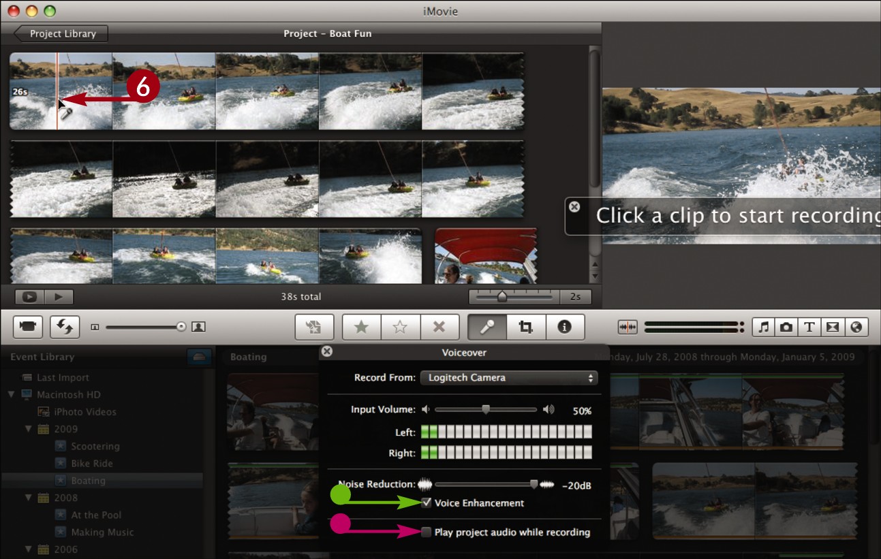Click the input volume loud speaker icon
The width and height of the screenshot is (881, 559).
[x=548, y=410]
